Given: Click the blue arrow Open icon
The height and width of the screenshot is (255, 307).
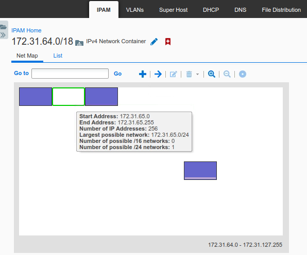Looking at the screenshot, I should coord(158,74).
